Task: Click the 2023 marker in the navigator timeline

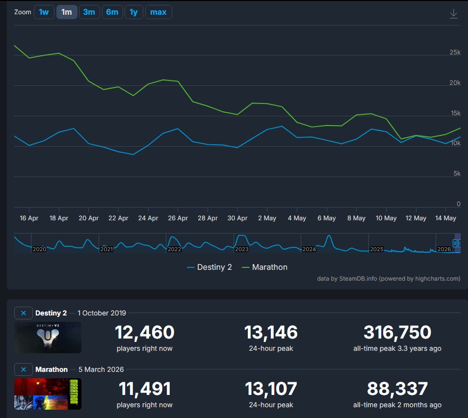Action: [241, 249]
